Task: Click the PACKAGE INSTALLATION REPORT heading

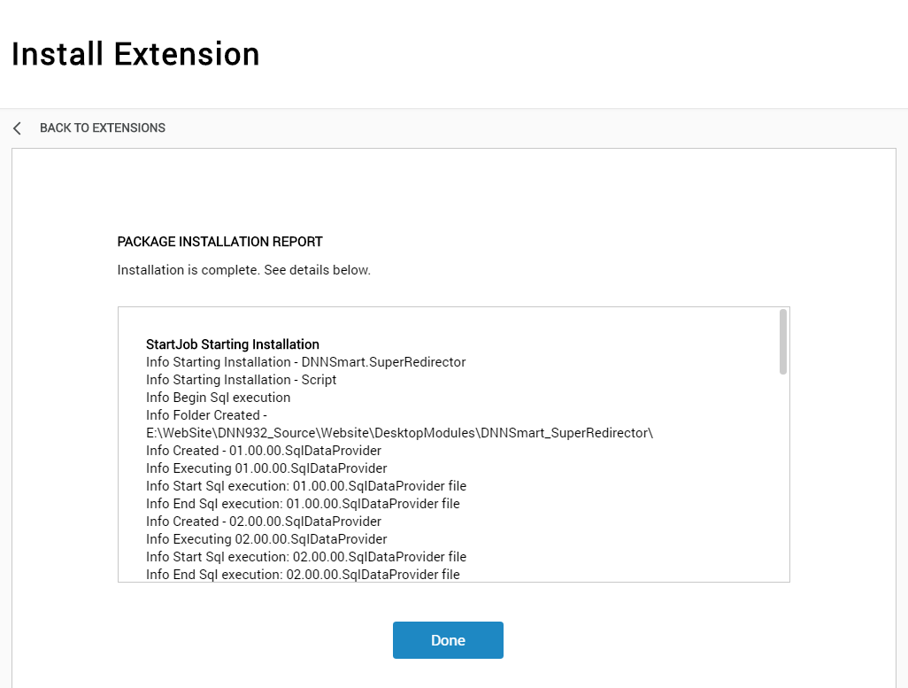Action: pos(220,242)
